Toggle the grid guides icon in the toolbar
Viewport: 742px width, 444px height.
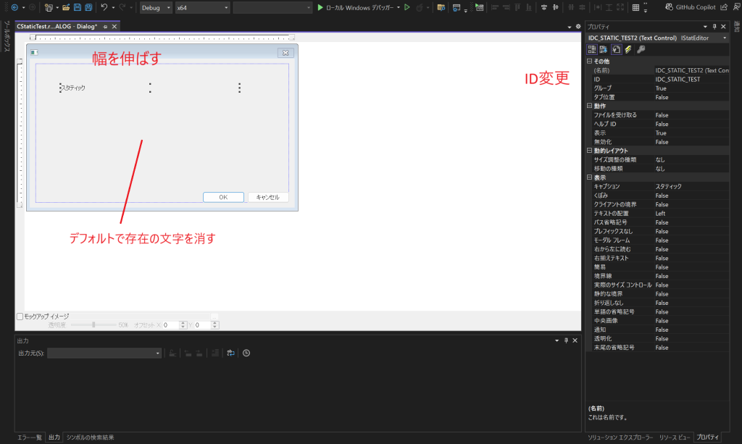point(635,7)
